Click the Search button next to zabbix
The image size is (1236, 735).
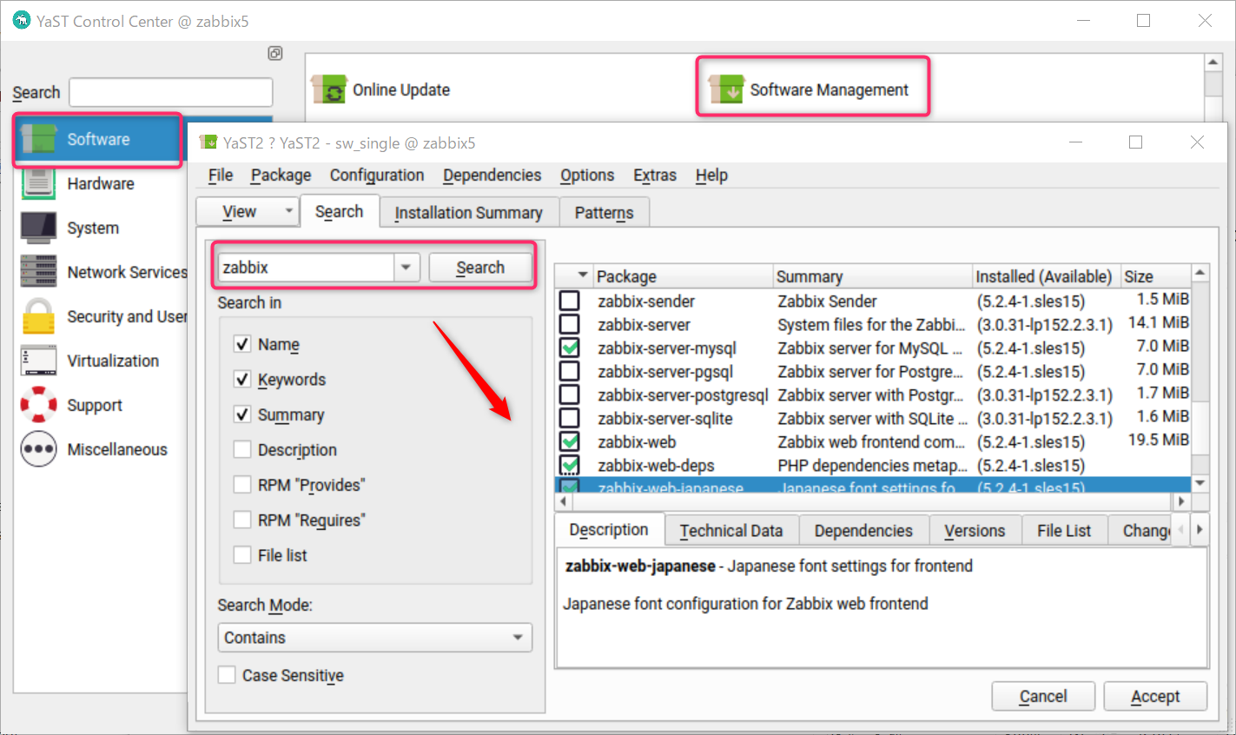click(x=480, y=268)
